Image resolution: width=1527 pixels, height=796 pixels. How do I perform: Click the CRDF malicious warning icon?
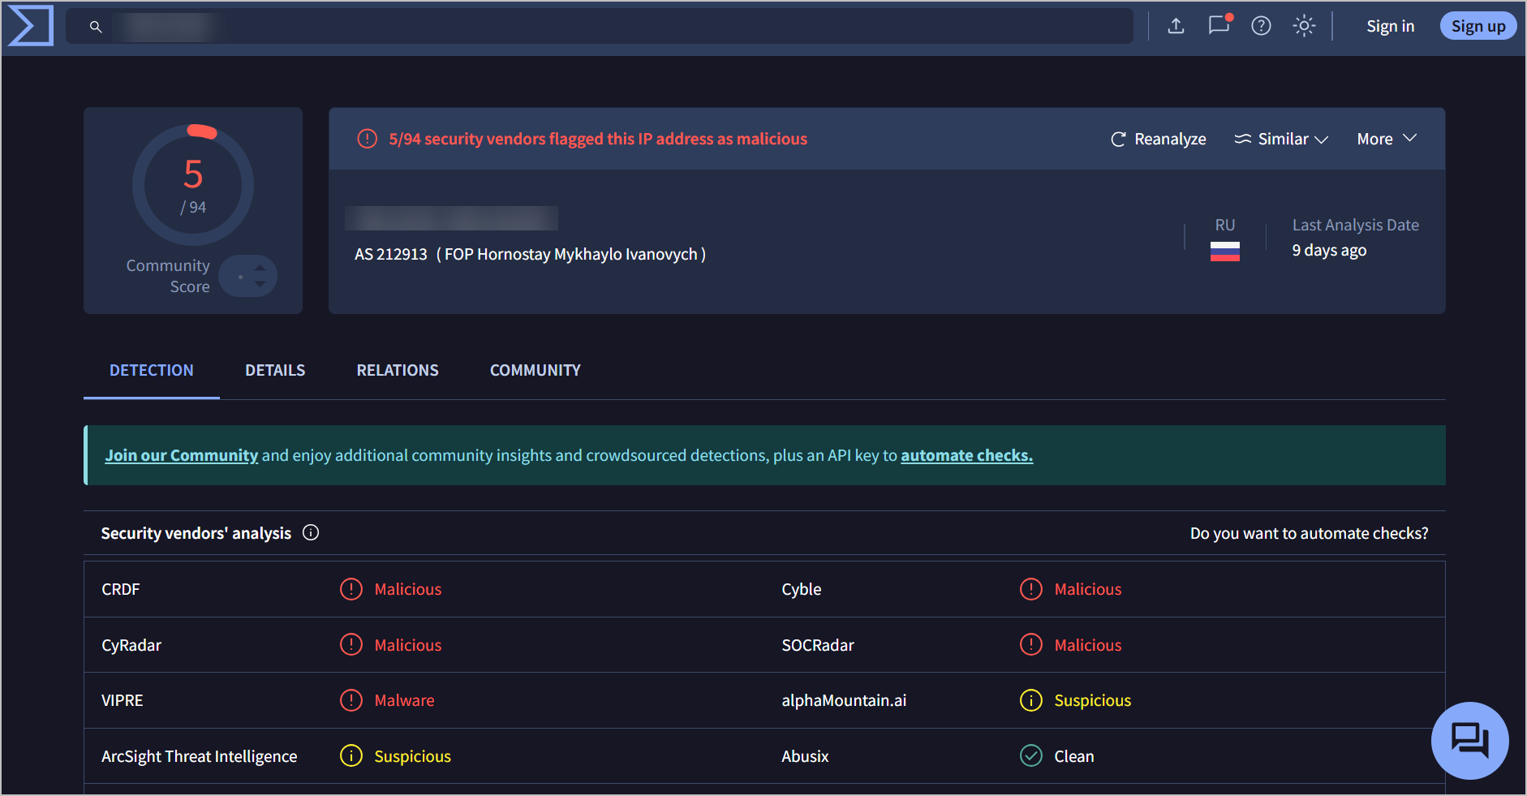[x=351, y=589]
